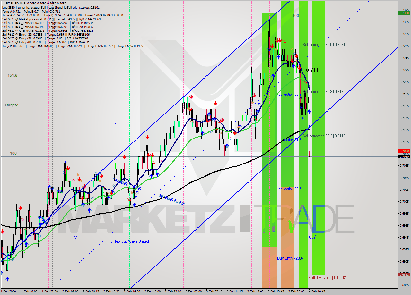This screenshot has width=411, height=295.
Task: Click the '2 Feb 19:00' time axis label
Action: pos(153,291)
